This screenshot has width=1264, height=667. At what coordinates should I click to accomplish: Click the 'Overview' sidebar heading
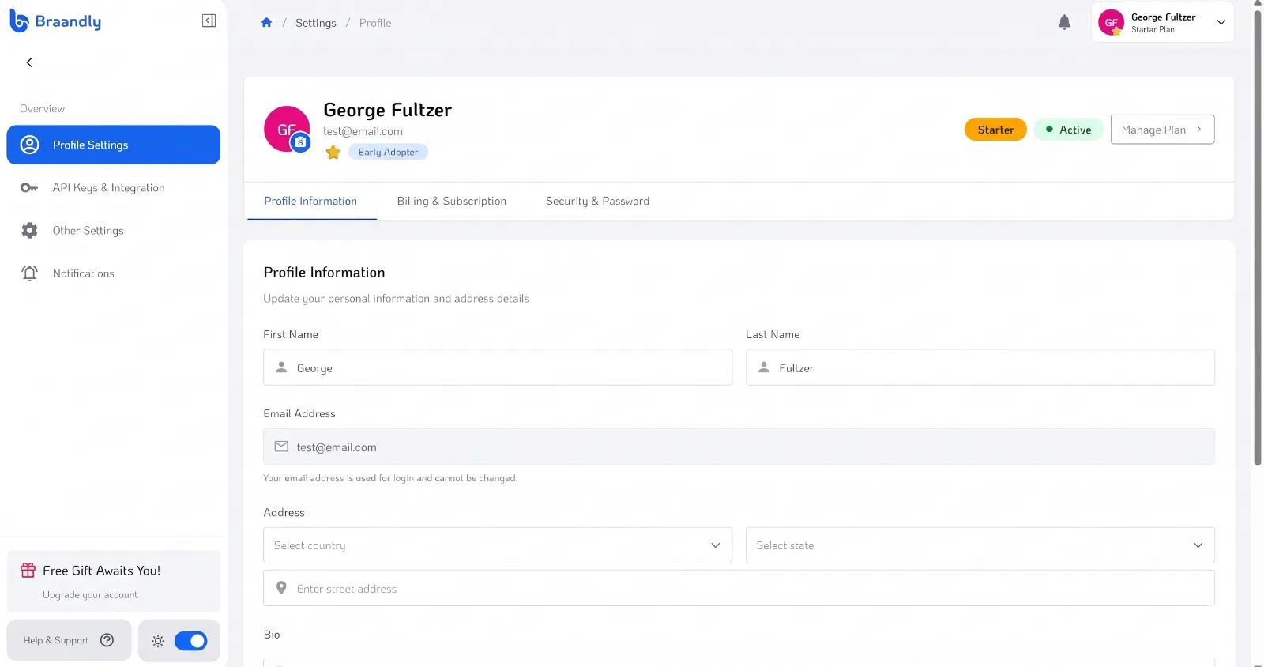click(x=43, y=109)
